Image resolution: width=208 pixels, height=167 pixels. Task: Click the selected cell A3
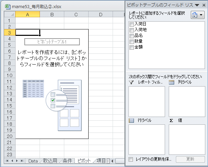pos(28,32)
